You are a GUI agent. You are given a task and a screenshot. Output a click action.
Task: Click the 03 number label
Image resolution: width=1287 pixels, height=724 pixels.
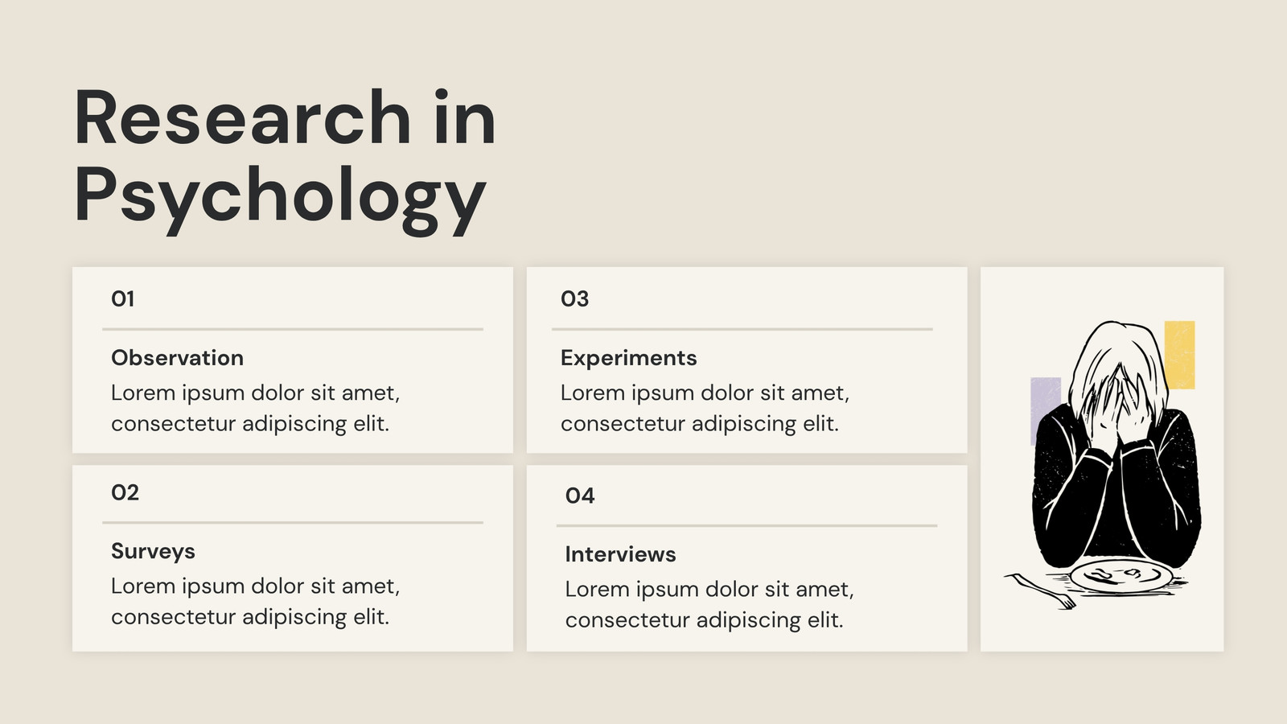point(574,299)
